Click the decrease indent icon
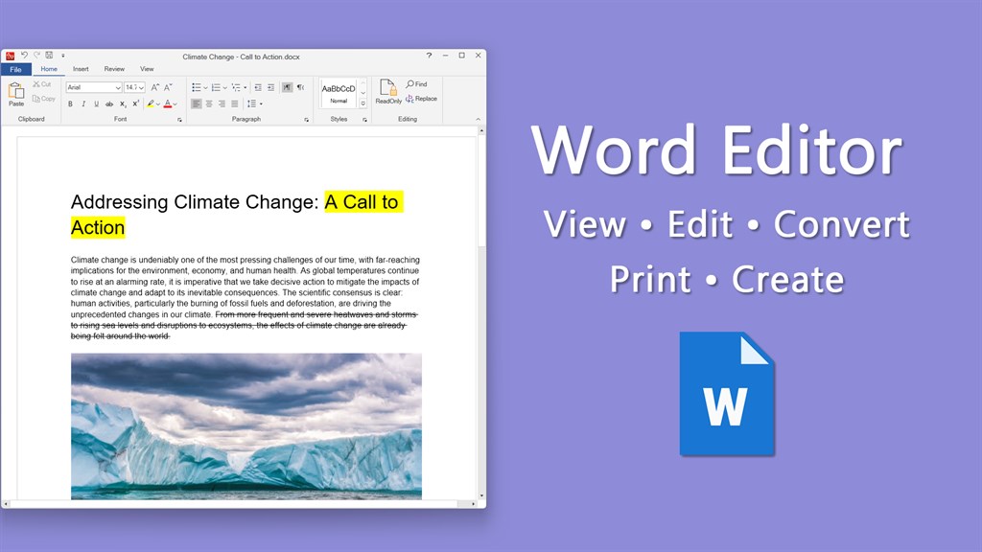 coord(258,87)
